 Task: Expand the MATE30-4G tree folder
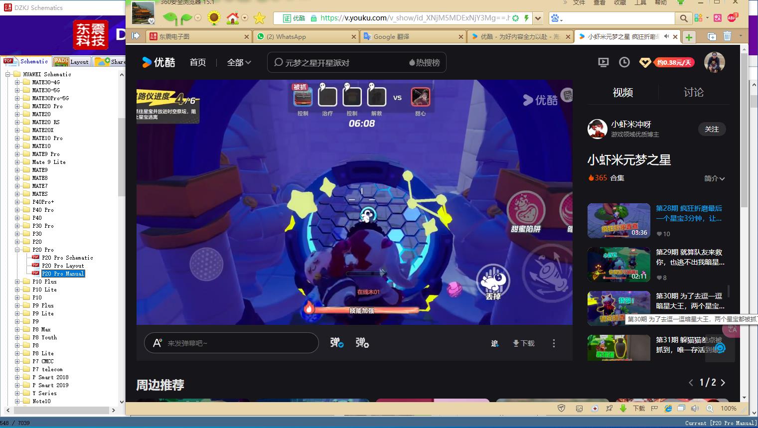(x=17, y=82)
